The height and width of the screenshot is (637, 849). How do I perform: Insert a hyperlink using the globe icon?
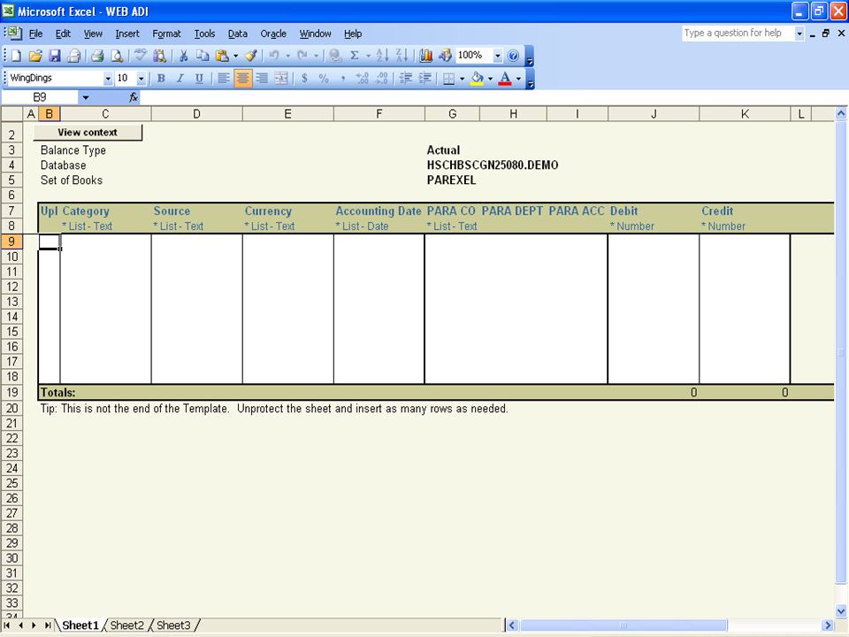(x=335, y=55)
